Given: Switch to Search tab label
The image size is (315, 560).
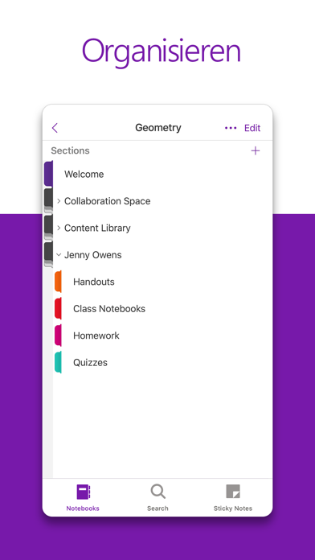Looking at the screenshot, I should pos(157,509).
